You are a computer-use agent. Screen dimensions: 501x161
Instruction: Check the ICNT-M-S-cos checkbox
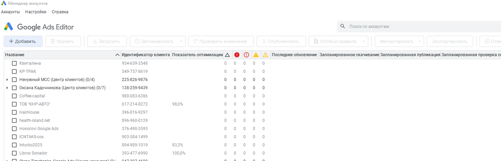[x=14, y=137]
